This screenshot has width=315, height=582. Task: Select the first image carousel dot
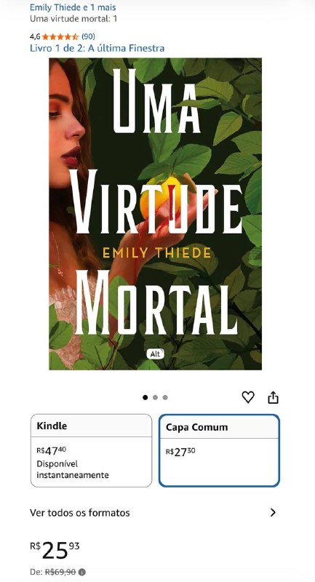tap(145, 397)
